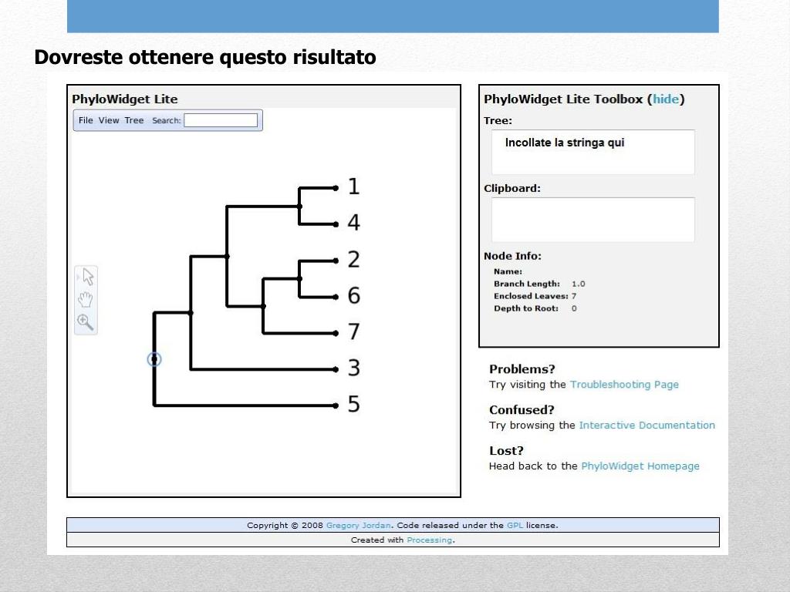
Task: Open the Processing link
Action: [429, 540]
